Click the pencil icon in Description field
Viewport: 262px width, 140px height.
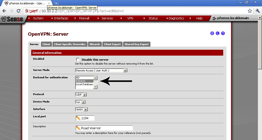click(x=78, y=128)
